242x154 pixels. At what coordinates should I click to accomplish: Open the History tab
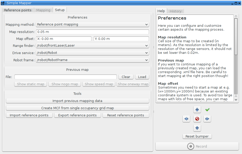coord(176,11)
